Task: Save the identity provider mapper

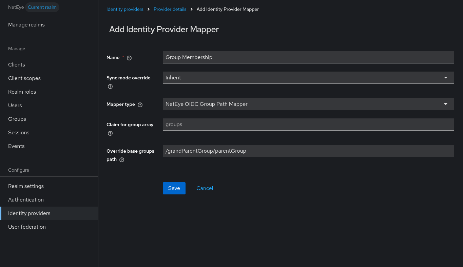Action: [x=174, y=188]
